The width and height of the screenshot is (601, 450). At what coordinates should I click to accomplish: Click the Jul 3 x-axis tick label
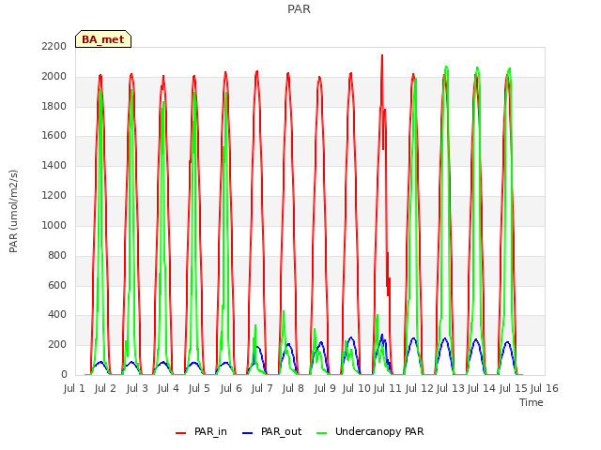(137, 388)
